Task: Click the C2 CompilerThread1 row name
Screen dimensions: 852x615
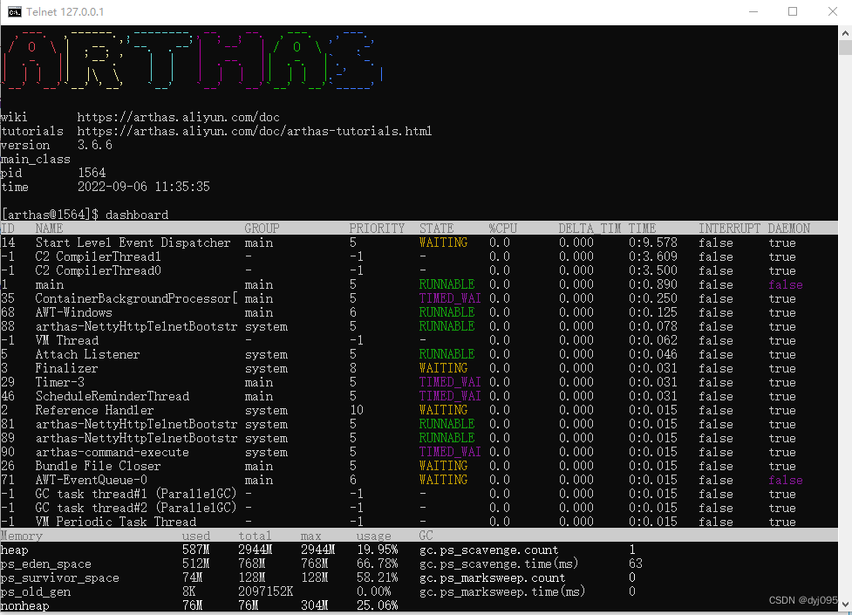Action: (x=98, y=256)
